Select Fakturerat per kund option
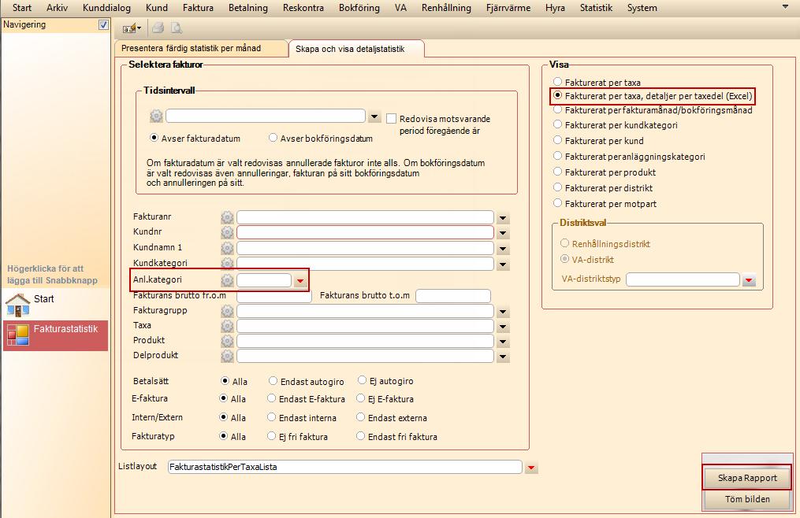800x518 pixels. [558, 140]
